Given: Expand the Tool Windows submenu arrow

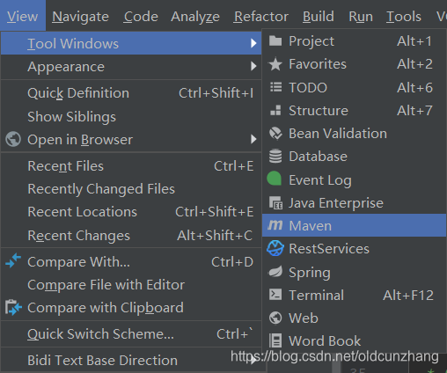Looking at the screenshot, I should pyautogui.click(x=253, y=43).
